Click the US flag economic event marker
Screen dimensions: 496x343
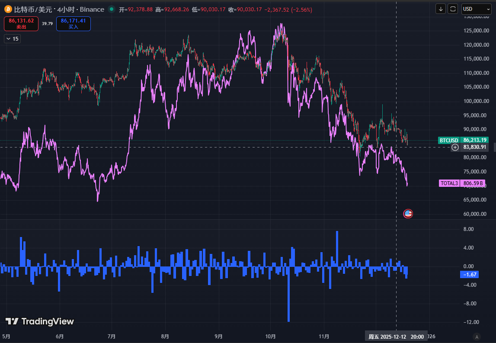408,213
